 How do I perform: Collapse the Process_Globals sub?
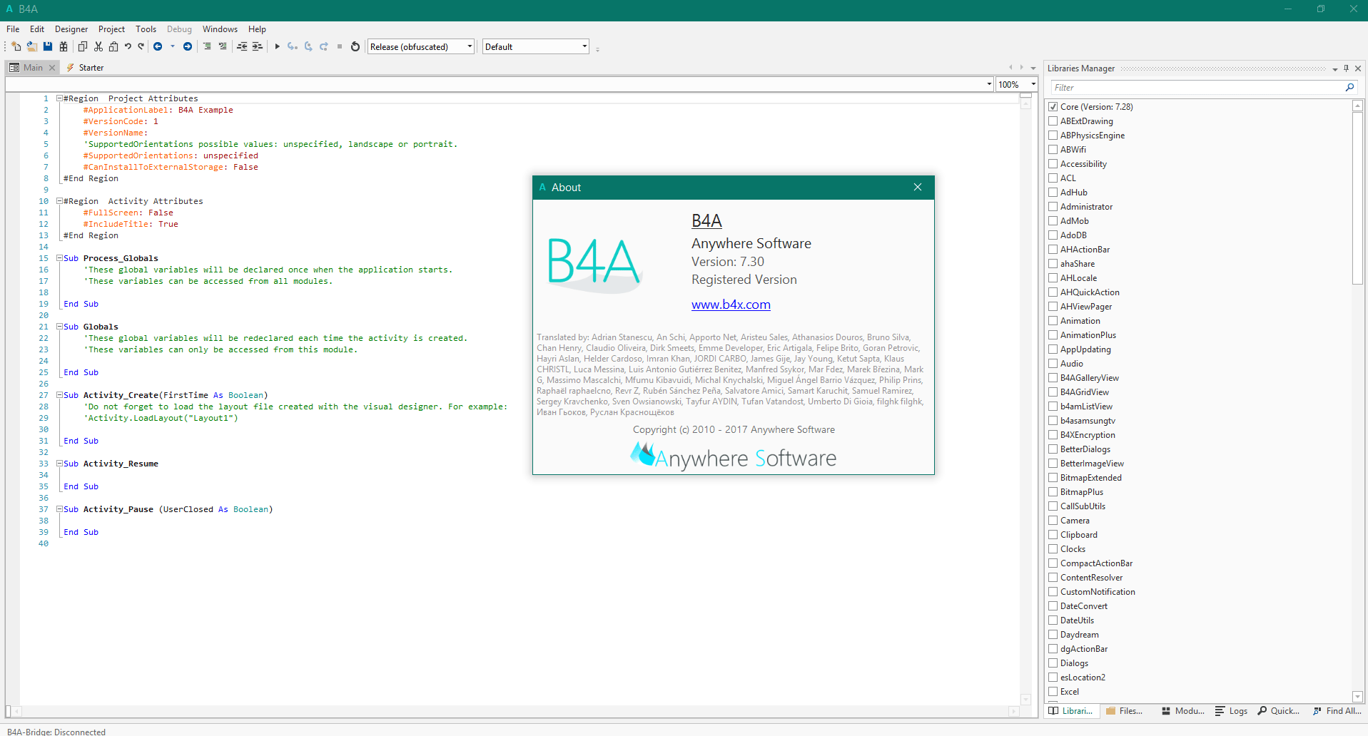point(59,258)
